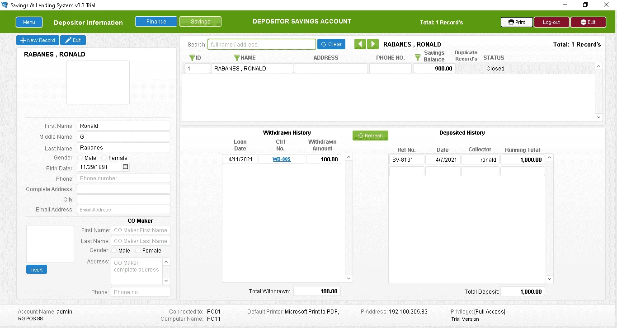Click the Exit button
Image resolution: width=617 pixels, height=328 pixels.
coord(588,22)
